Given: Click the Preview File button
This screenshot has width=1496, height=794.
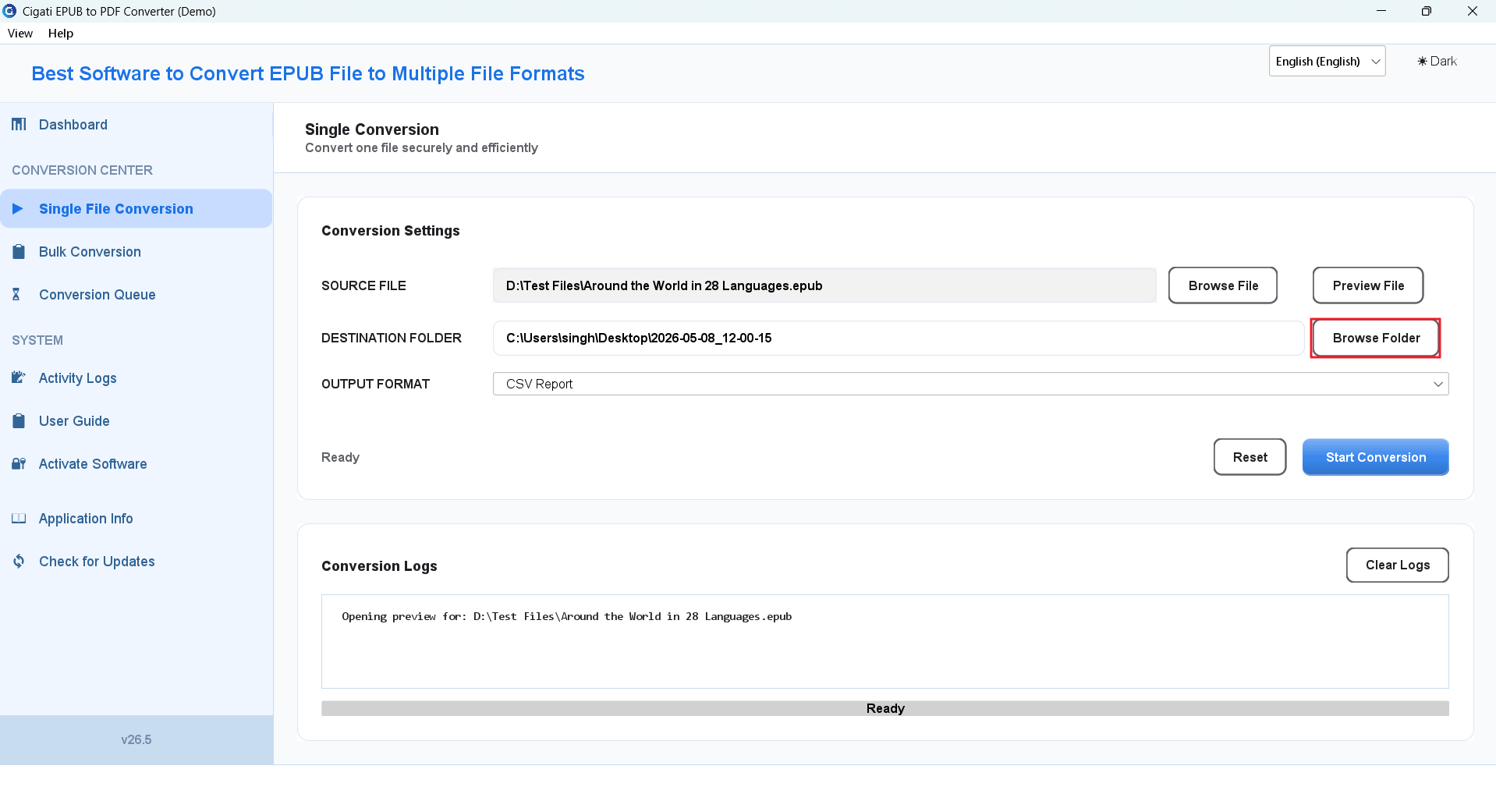Looking at the screenshot, I should click(x=1367, y=285).
